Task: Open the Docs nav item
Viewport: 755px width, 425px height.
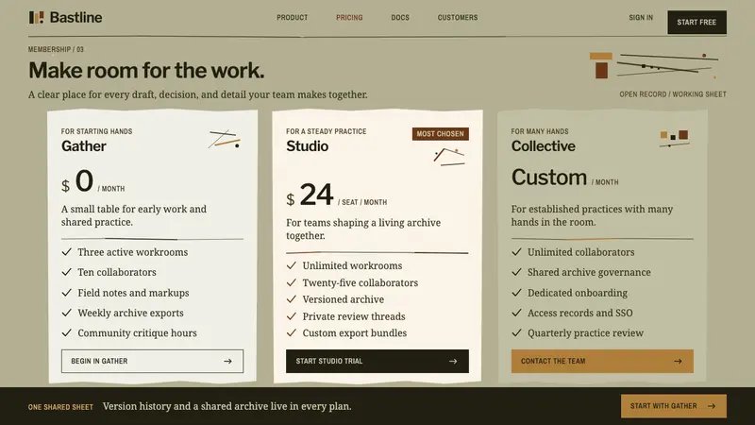Action: [x=400, y=17]
